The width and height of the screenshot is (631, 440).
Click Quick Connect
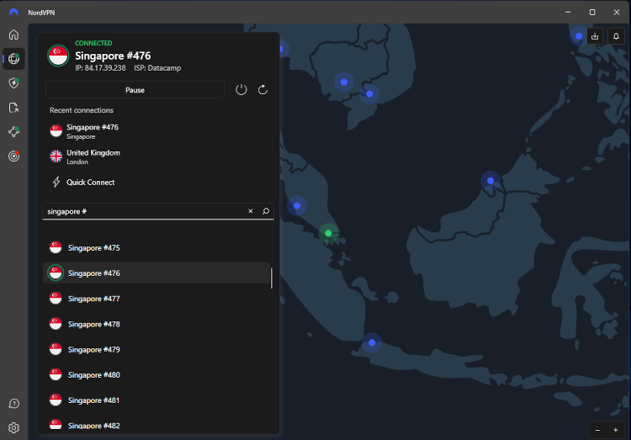[158, 182]
